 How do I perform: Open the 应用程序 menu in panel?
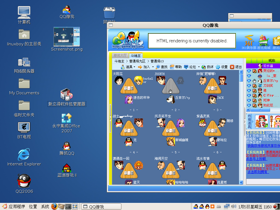[x=14, y=207]
